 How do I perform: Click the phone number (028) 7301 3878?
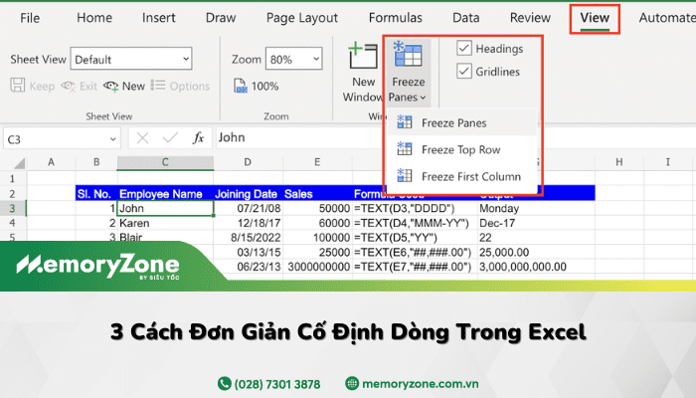(269, 384)
